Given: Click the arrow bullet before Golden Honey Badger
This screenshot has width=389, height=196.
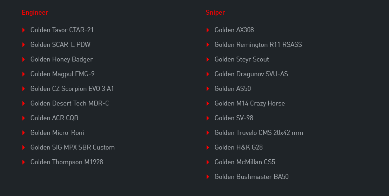Looking at the screenshot, I should coord(24,59).
